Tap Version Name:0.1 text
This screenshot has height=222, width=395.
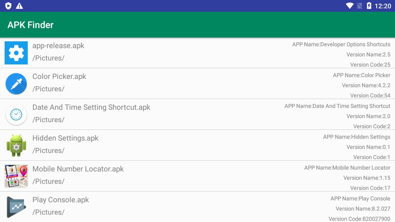(368, 147)
